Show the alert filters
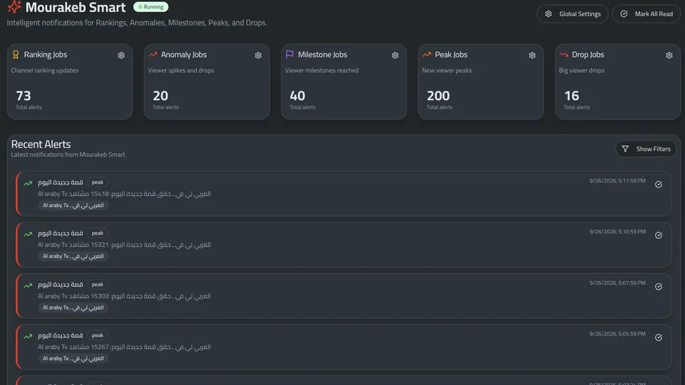685x385 pixels. pyautogui.click(x=646, y=149)
